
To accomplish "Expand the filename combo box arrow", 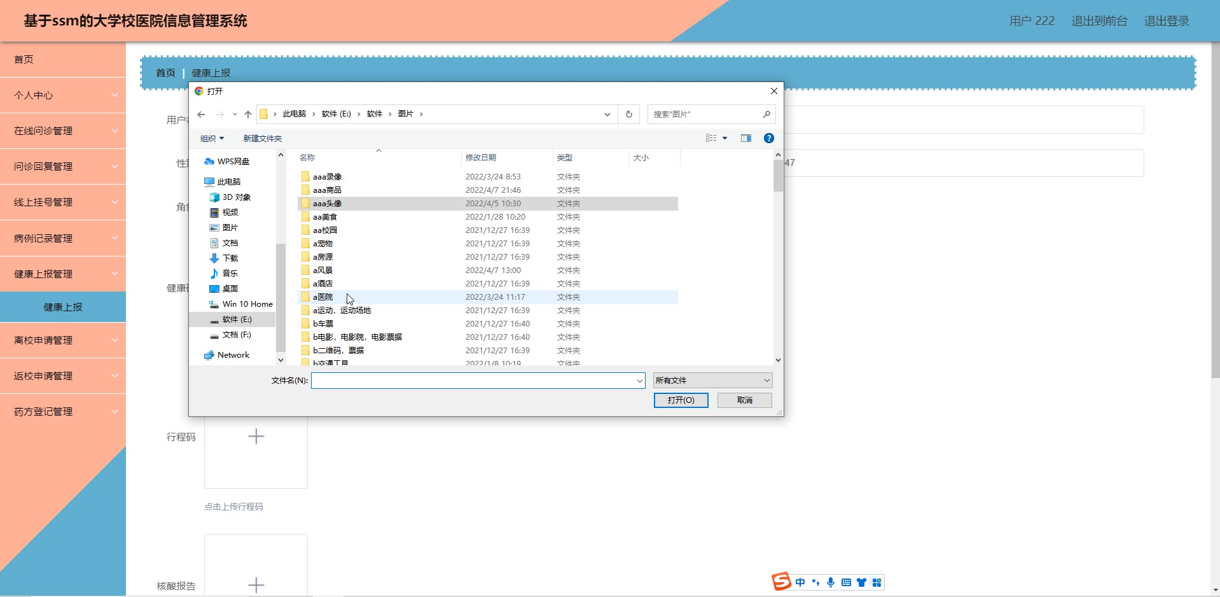I will [x=640, y=381].
